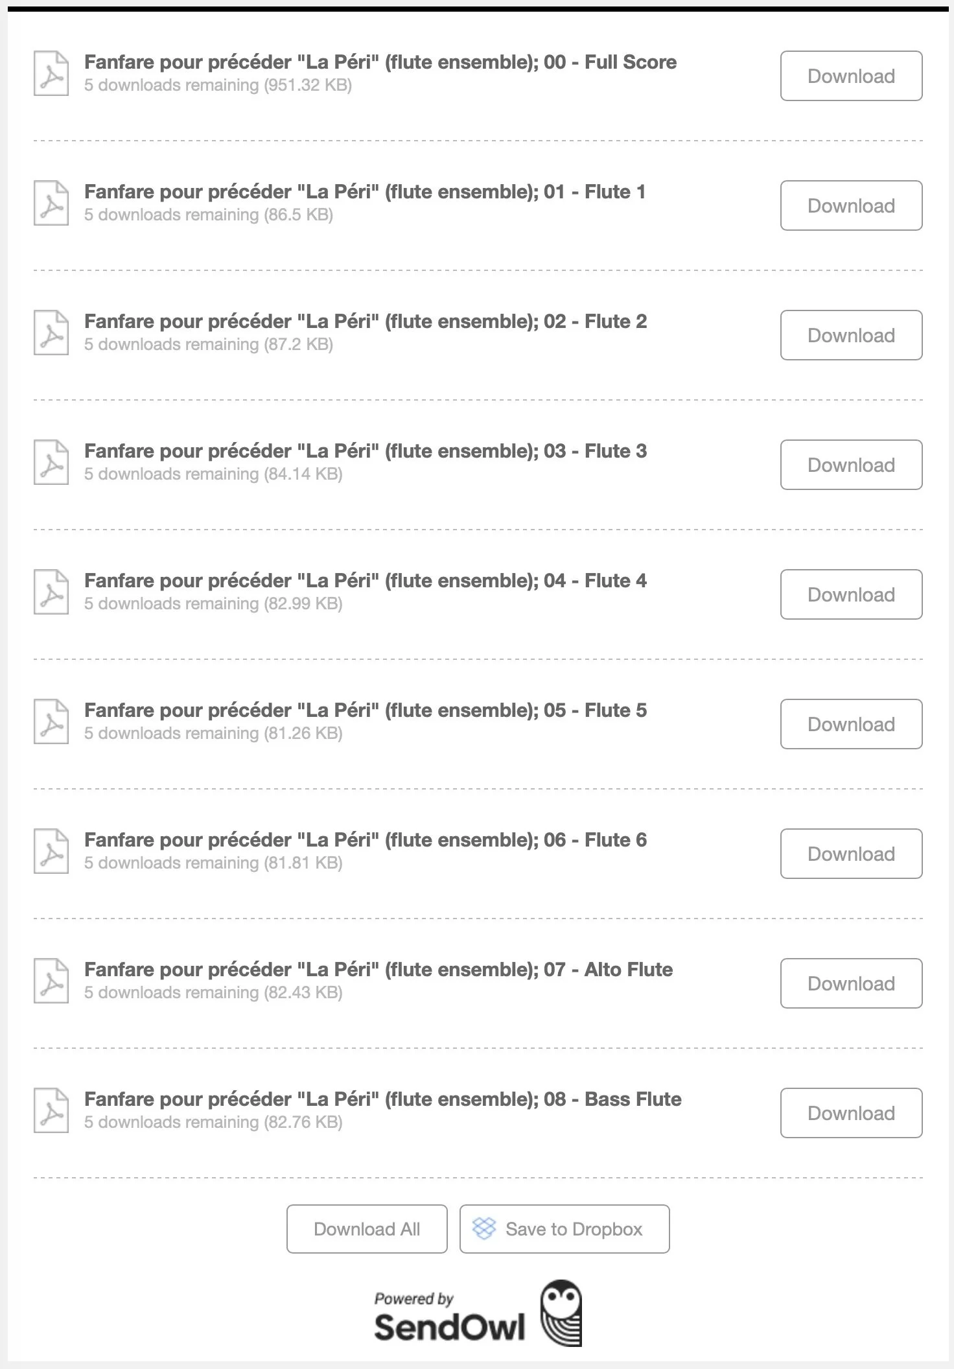Click PDF icon beside Flute 1 file
Image resolution: width=954 pixels, height=1369 pixels.
click(51, 203)
